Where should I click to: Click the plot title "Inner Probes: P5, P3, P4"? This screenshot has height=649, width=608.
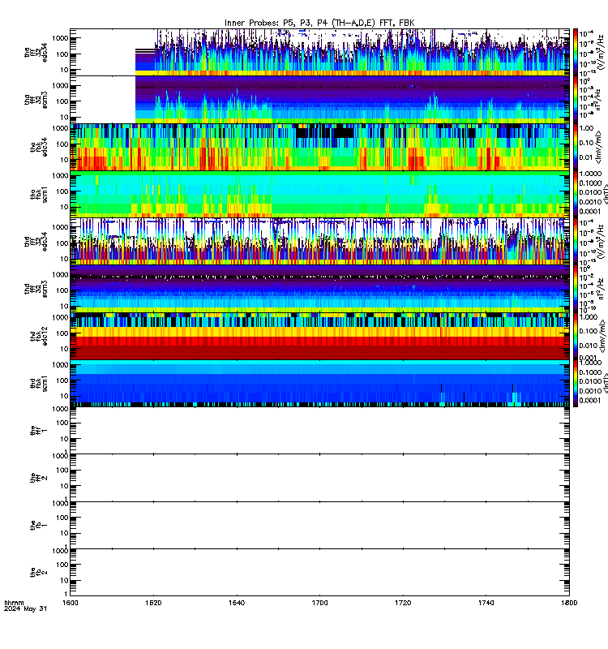(276, 24)
